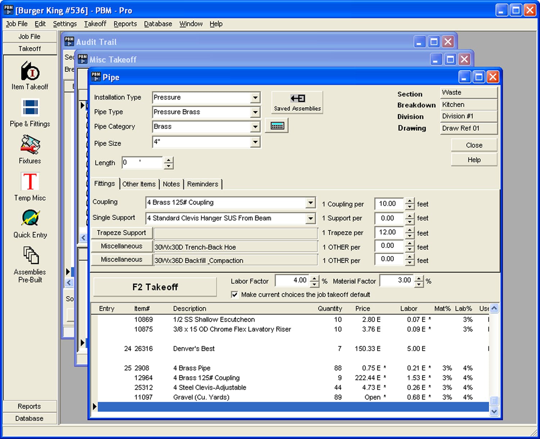Image resolution: width=540 pixels, height=439 pixels.
Task: Click the Close button in Pipe window
Action: click(474, 145)
